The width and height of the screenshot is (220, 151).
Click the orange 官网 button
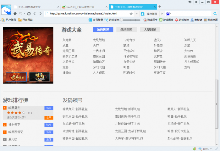[x=49, y=118]
